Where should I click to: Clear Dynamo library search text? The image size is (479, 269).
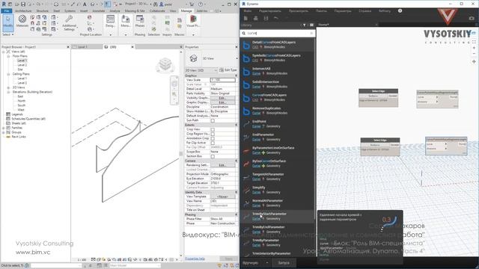coord(311,33)
